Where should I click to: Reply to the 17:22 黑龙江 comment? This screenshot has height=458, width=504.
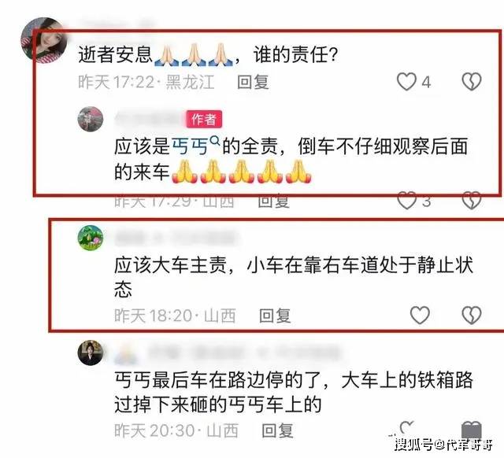[253, 82]
